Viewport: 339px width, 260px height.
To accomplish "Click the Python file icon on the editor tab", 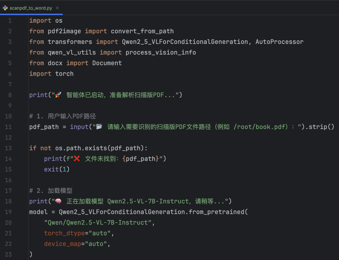I will point(5,8).
